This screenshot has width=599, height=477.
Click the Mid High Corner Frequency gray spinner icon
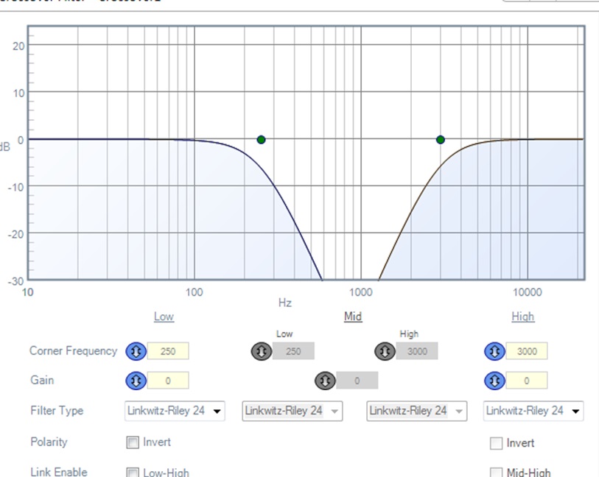coord(385,351)
